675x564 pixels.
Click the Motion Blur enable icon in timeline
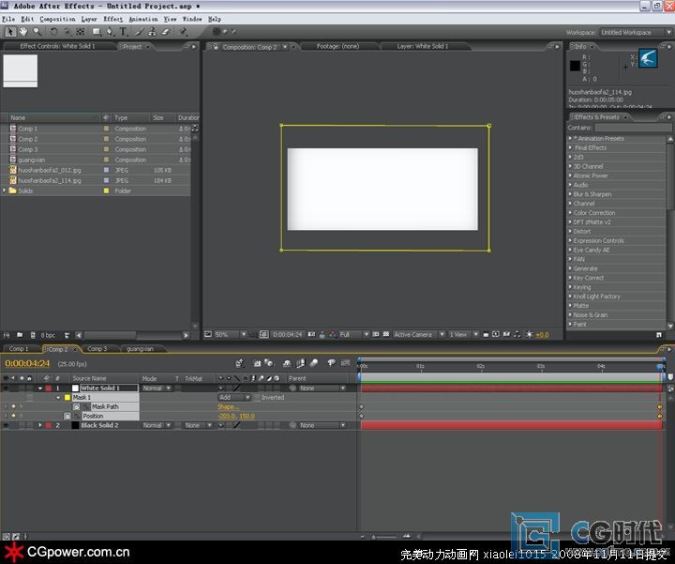tap(314, 363)
